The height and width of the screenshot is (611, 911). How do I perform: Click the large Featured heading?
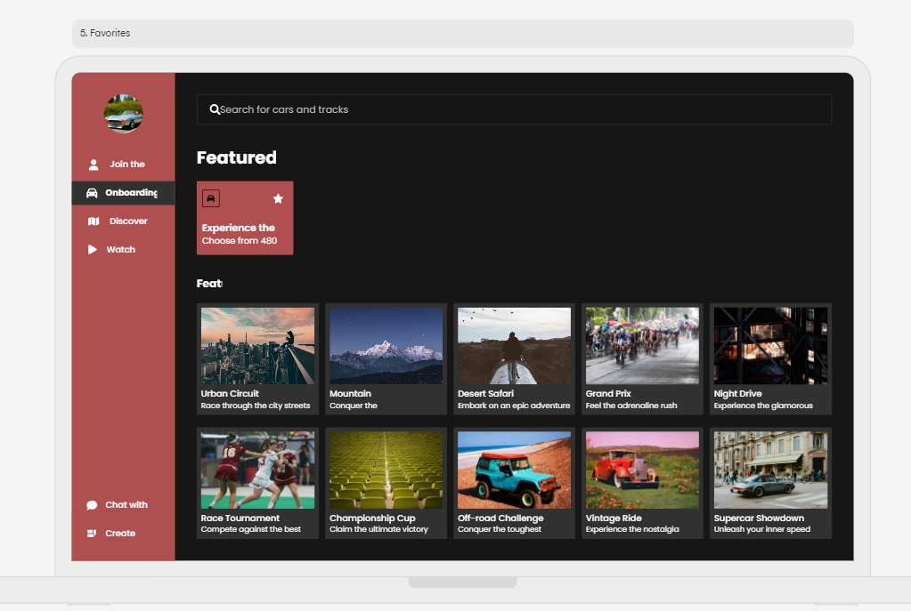237,157
